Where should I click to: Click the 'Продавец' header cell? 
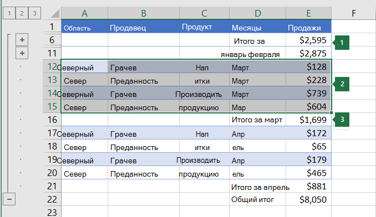[144, 27]
